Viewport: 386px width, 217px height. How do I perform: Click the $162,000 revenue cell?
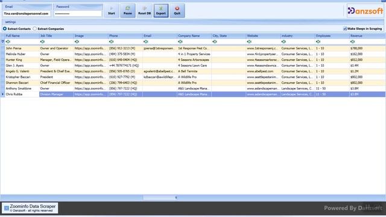pos(367,54)
